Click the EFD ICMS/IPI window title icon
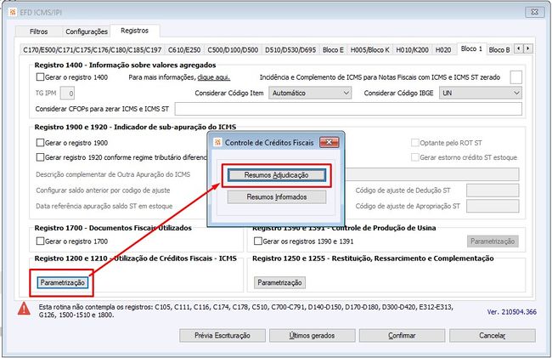This screenshot has height=358, width=552. pyautogui.click(x=13, y=13)
